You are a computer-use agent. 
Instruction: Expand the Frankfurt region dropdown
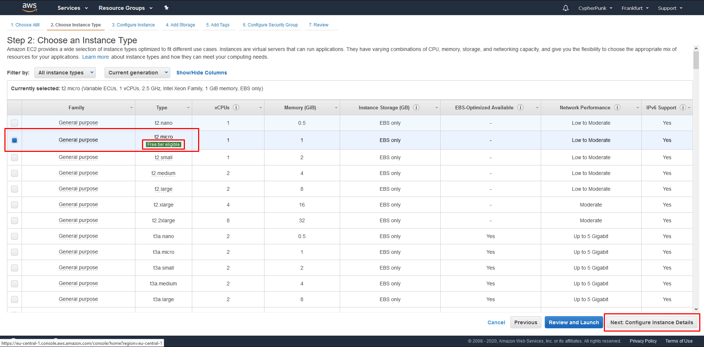635,8
